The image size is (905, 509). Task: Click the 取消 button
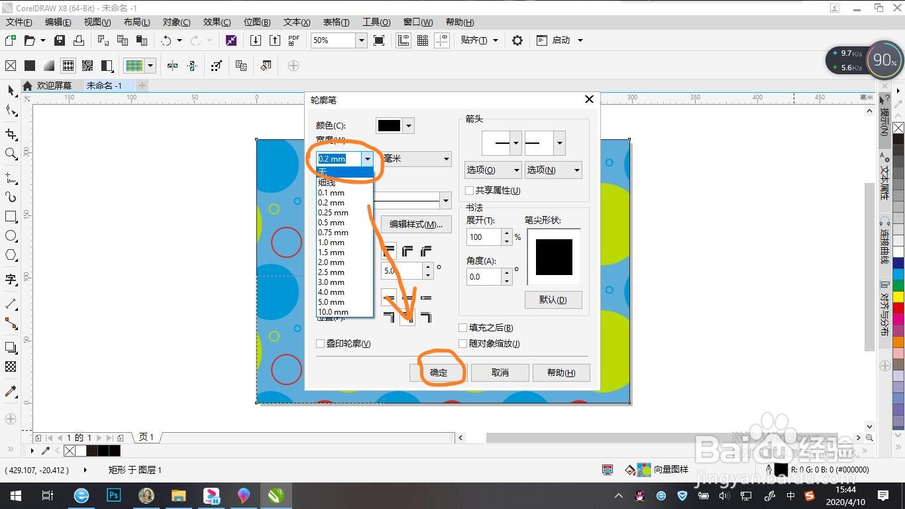(500, 372)
